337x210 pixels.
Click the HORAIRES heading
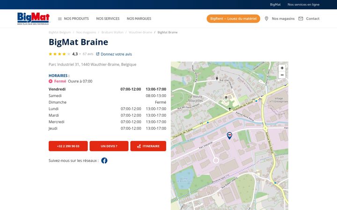point(59,76)
